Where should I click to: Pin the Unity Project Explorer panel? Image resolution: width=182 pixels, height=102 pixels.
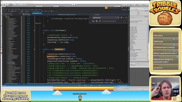pos(20,13)
